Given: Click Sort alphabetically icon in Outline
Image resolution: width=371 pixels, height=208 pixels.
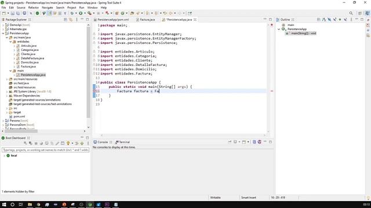Looking at the screenshot, I should point(324,20).
